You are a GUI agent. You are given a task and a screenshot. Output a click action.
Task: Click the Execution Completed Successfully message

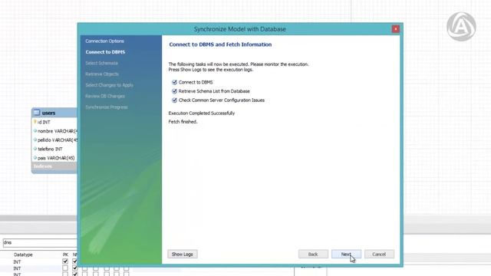202,113
